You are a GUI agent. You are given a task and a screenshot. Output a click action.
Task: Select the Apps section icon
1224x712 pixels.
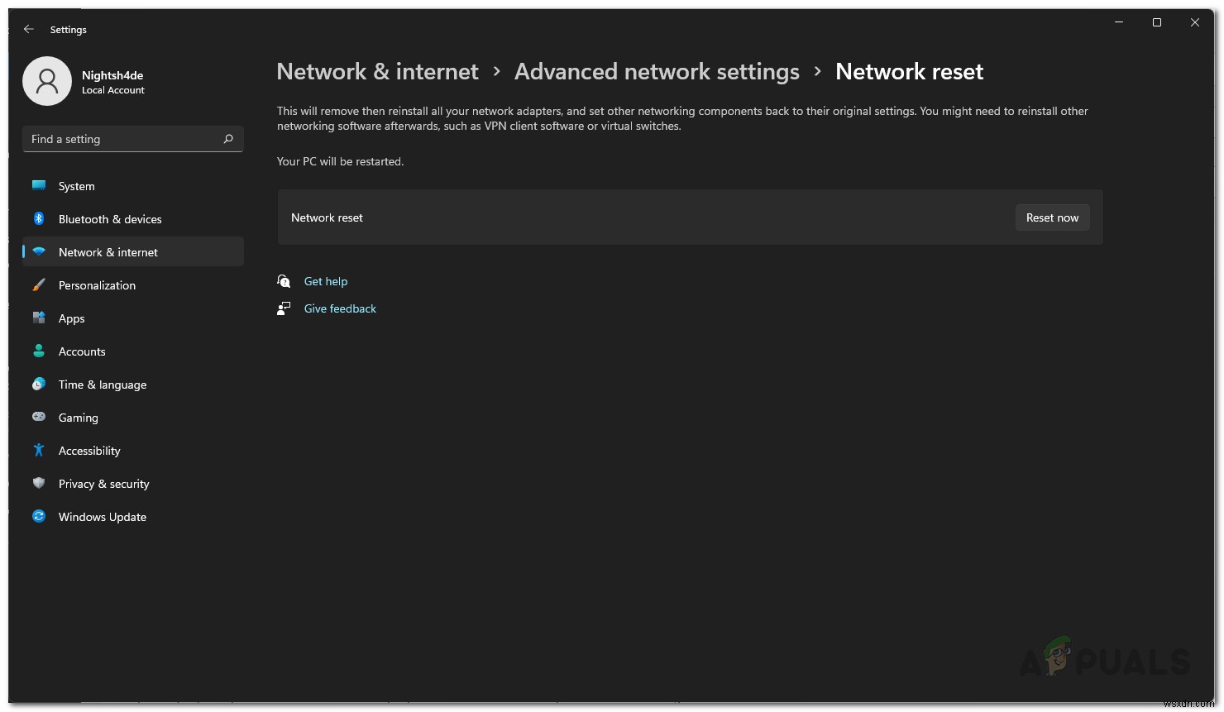(x=39, y=318)
